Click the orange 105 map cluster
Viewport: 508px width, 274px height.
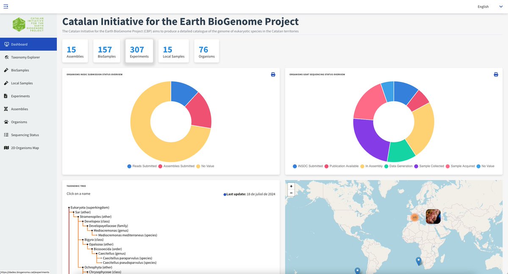414,217
